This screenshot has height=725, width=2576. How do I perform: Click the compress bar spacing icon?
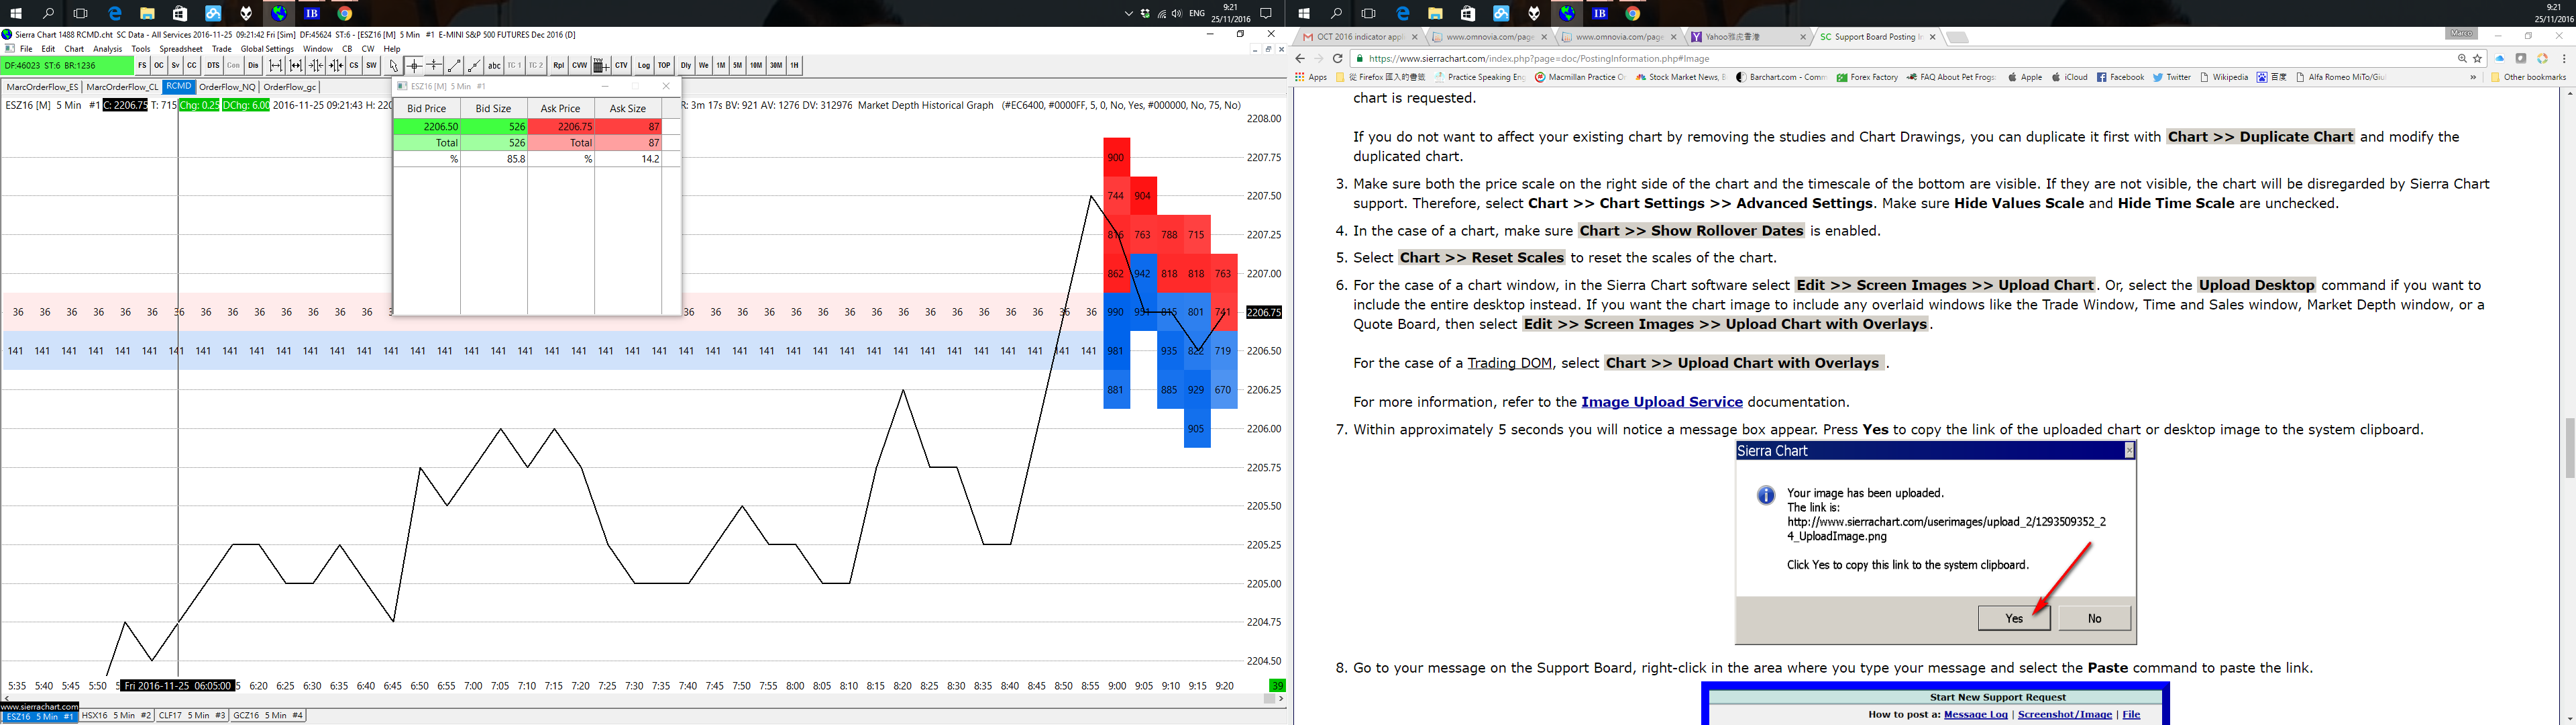pyautogui.click(x=315, y=65)
